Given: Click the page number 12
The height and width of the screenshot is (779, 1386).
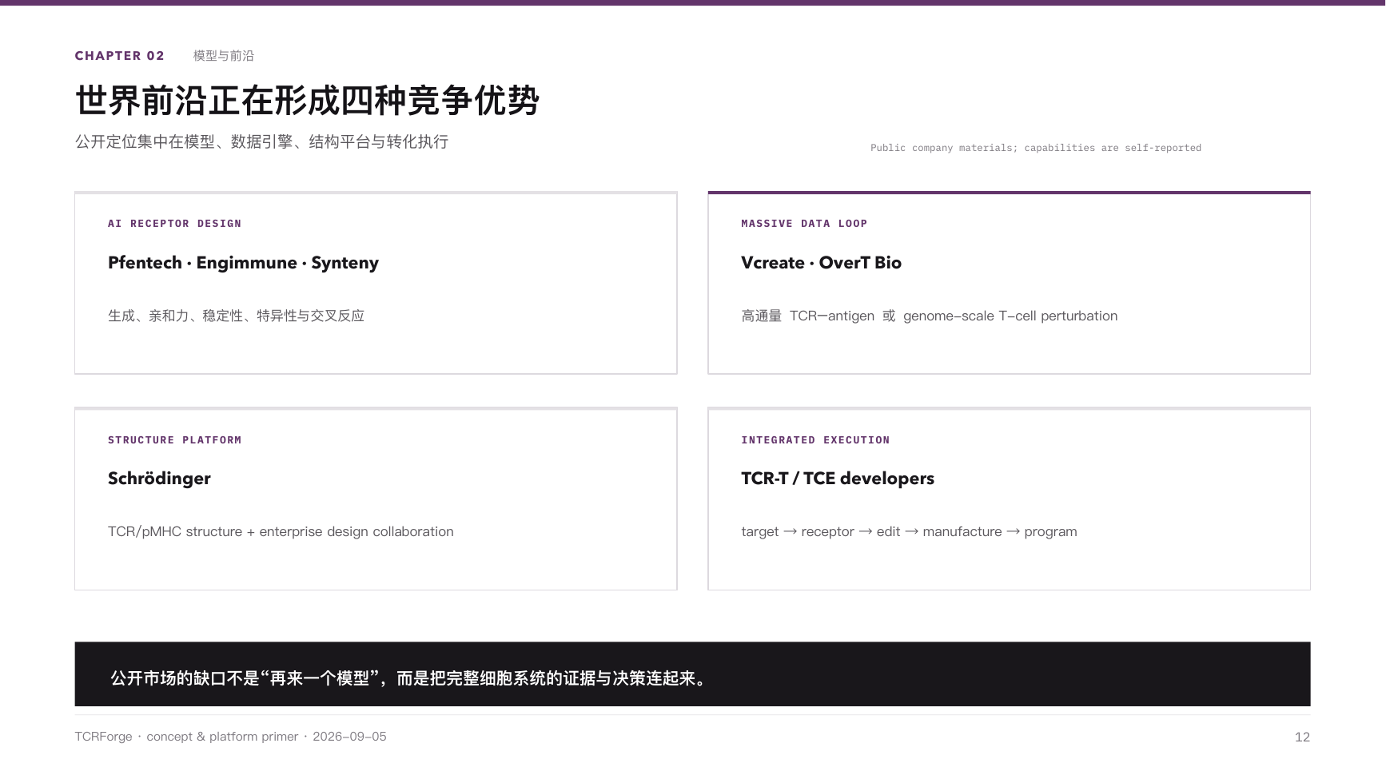Looking at the screenshot, I should click(1302, 737).
